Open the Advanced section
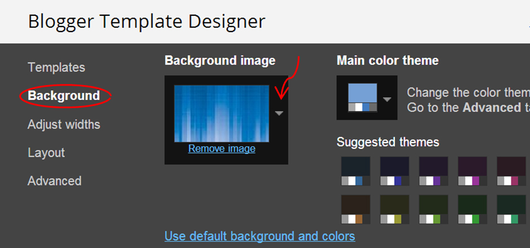 [x=55, y=181]
